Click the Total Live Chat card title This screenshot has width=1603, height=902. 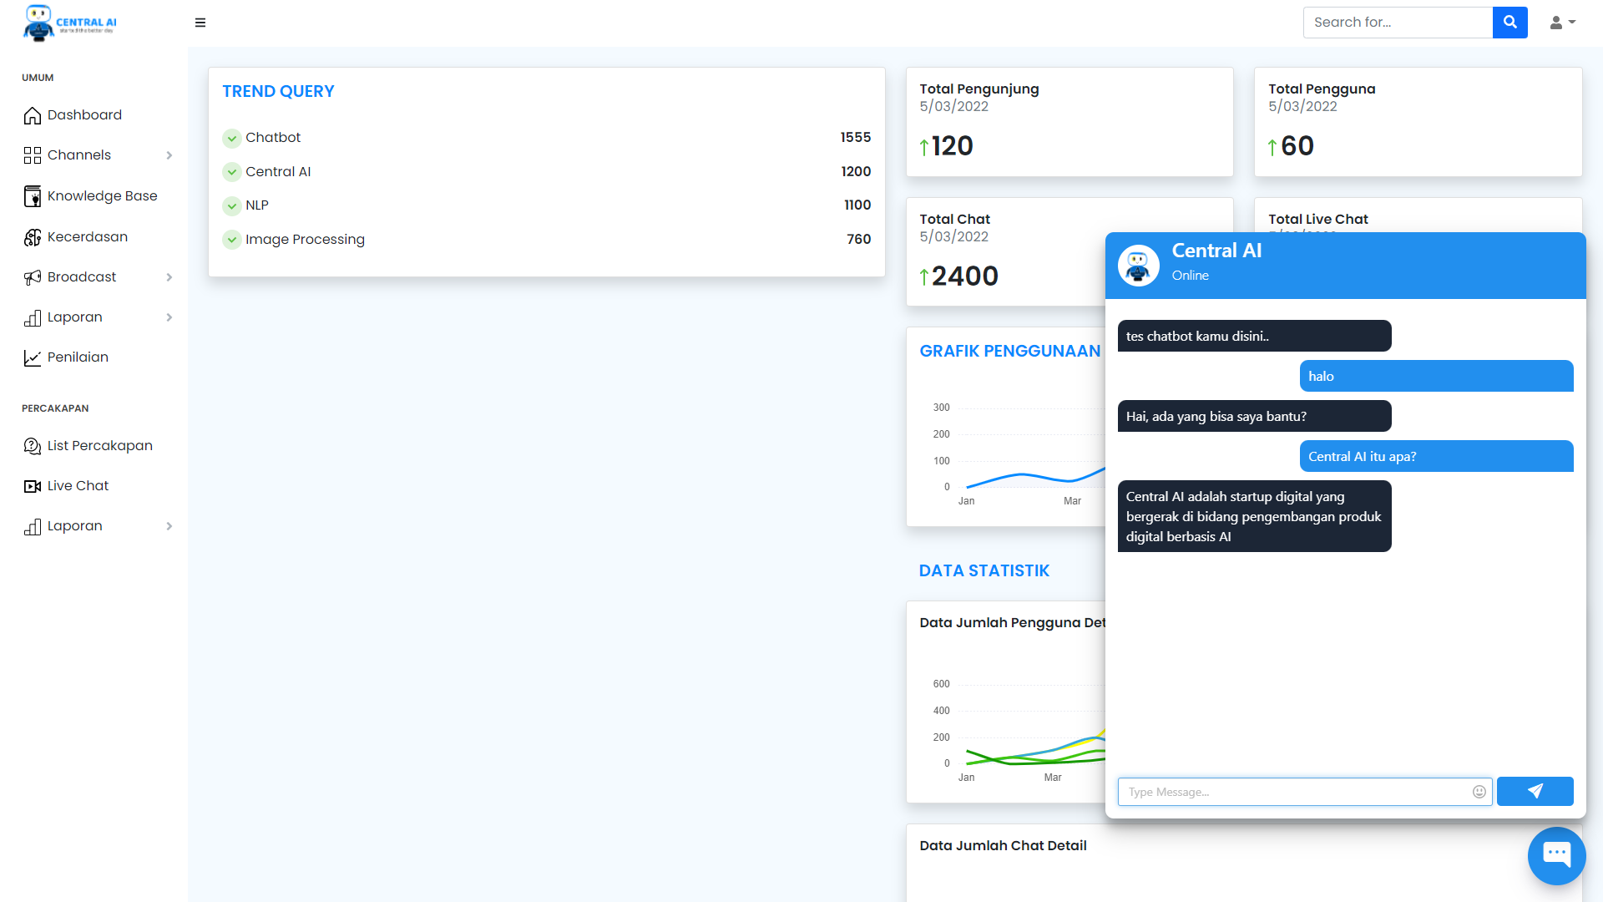(1318, 220)
